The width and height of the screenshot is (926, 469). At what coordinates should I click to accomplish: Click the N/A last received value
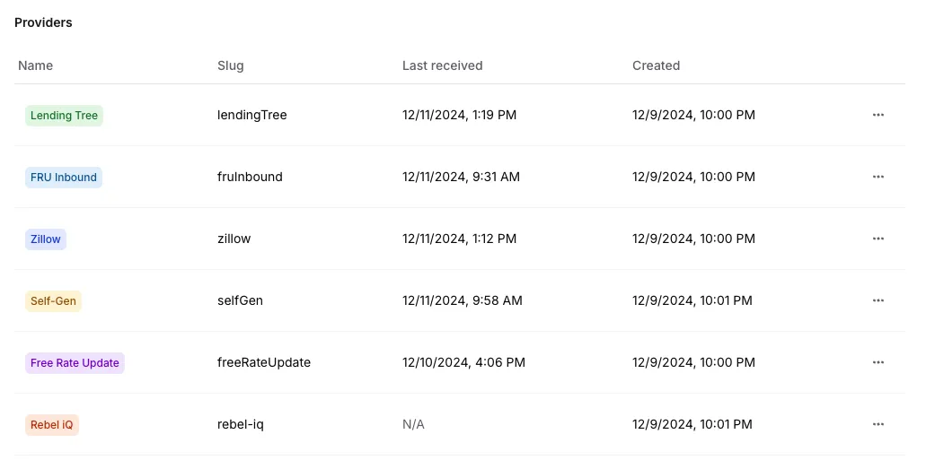413,424
